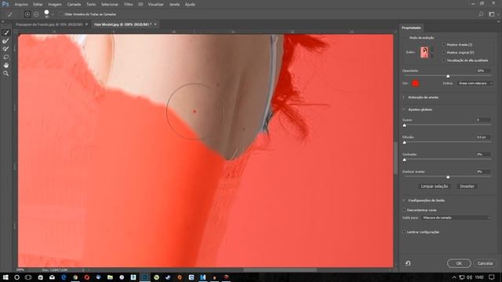Collapse the Configurações de Saída section

(x=404, y=201)
